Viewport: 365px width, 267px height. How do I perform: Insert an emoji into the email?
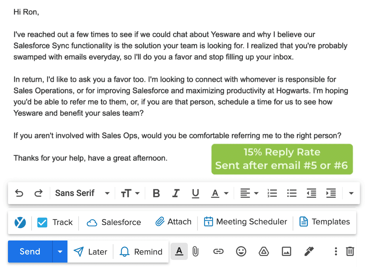[241, 251]
